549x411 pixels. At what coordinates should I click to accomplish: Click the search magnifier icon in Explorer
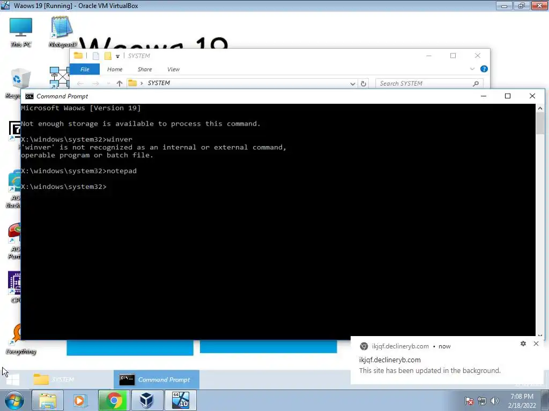click(x=476, y=83)
